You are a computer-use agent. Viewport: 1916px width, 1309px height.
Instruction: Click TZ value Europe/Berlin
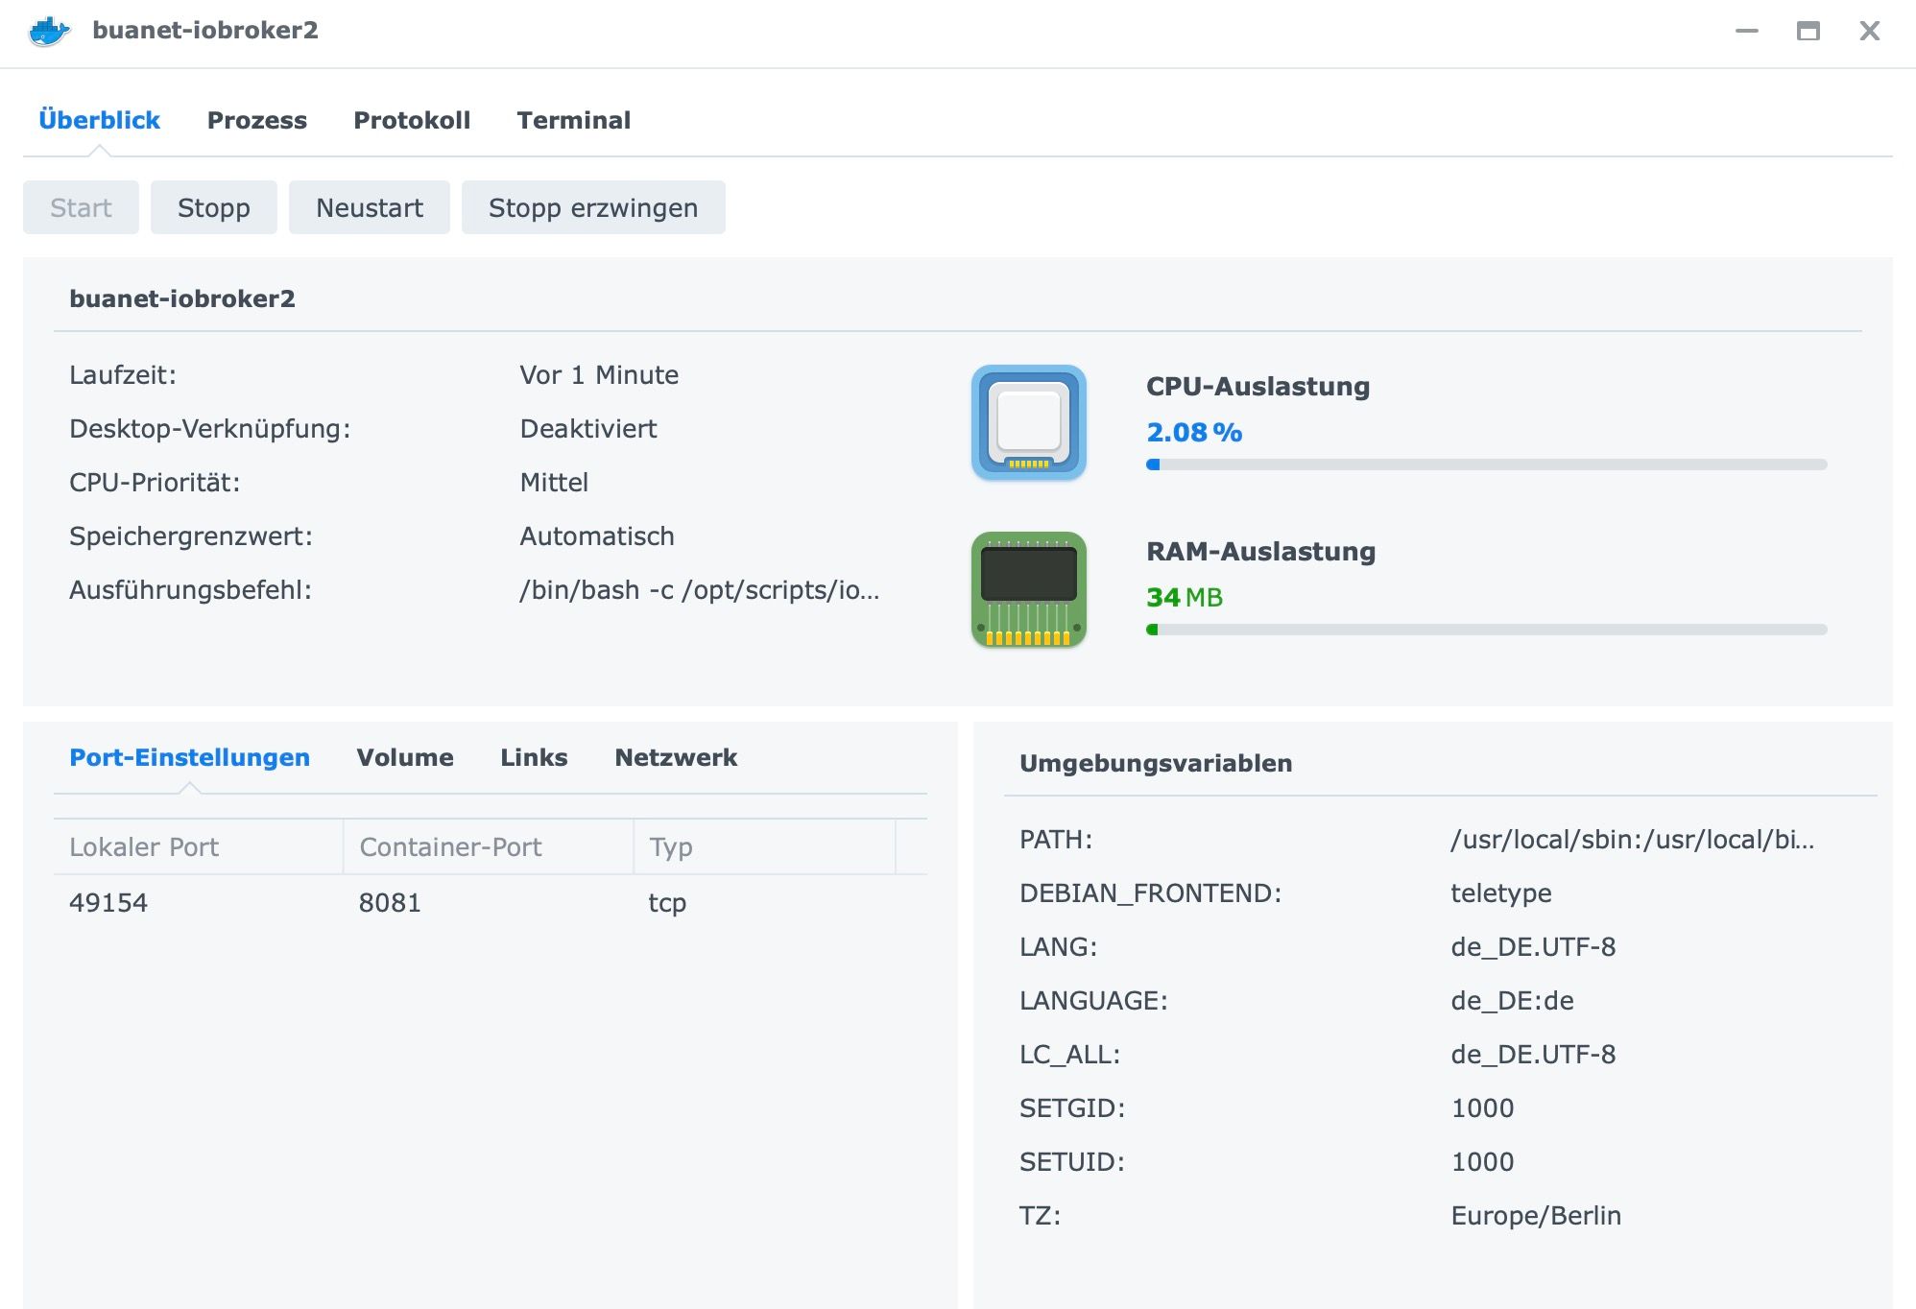coord(1536,1215)
